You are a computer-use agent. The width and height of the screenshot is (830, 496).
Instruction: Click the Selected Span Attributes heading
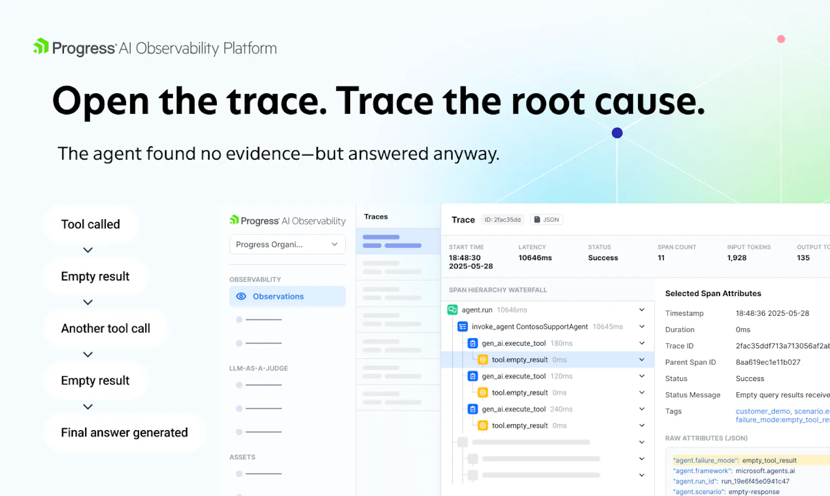[x=713, y=293]
